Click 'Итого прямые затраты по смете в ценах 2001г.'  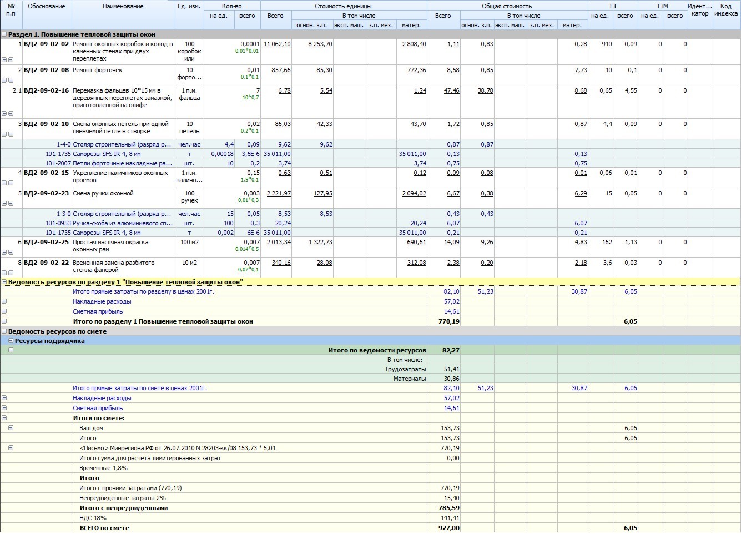point(139,389)
